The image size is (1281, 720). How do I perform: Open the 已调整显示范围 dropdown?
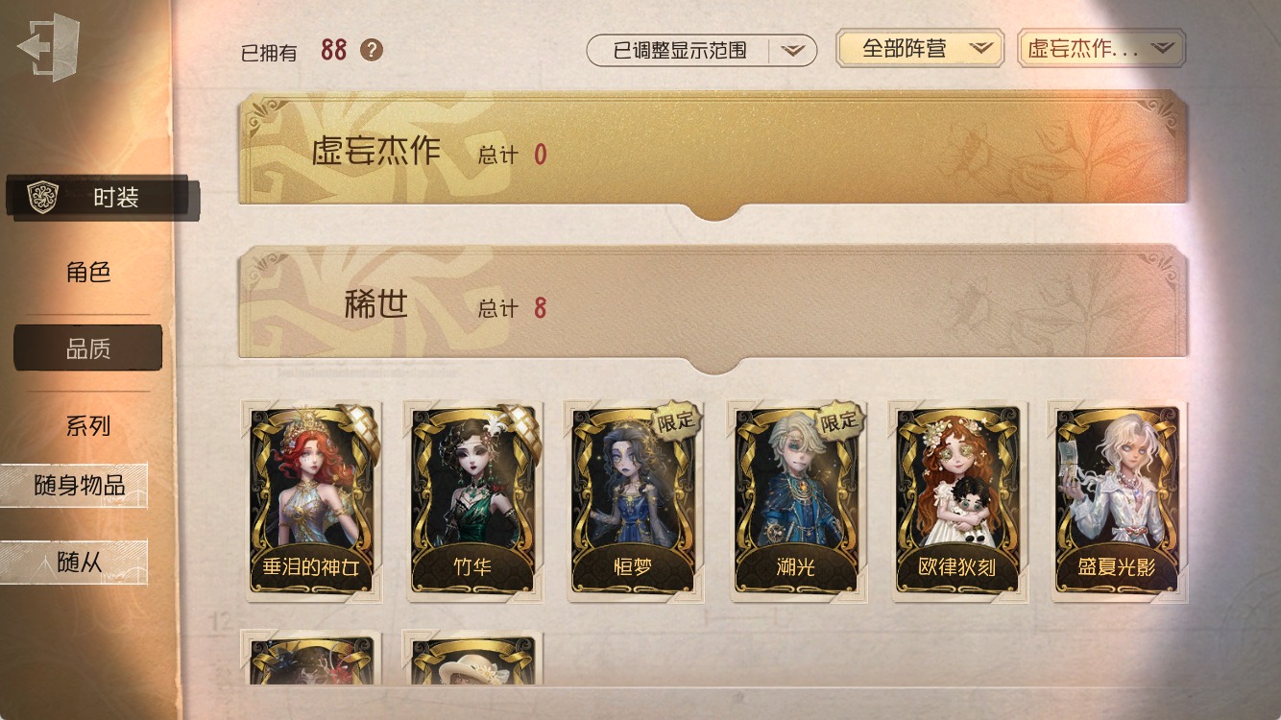click(x=701, y=51)
